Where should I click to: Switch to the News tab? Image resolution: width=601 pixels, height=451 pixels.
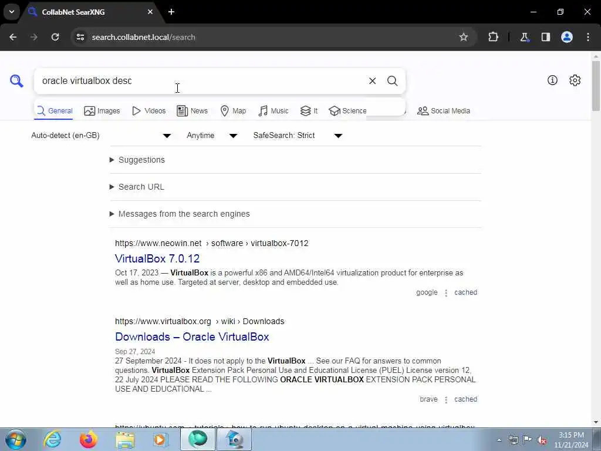[x=192, y=111]
